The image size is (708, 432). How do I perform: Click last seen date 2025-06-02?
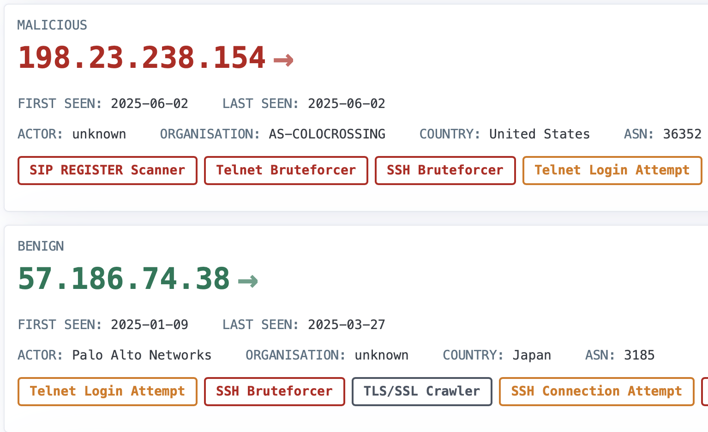pyautogui.click(x=347, y=103)
